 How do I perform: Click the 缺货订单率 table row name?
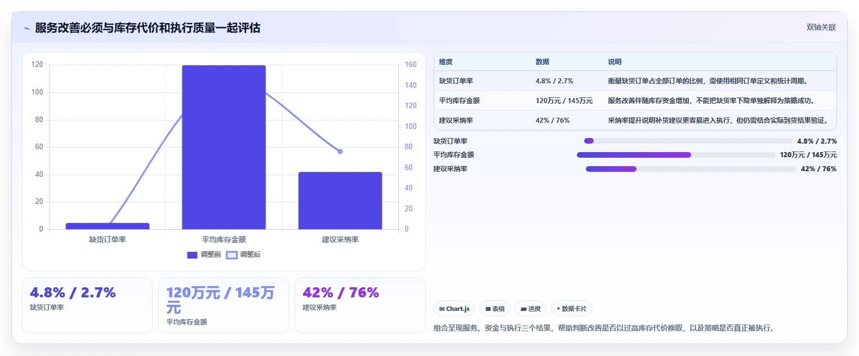[456, 81]
